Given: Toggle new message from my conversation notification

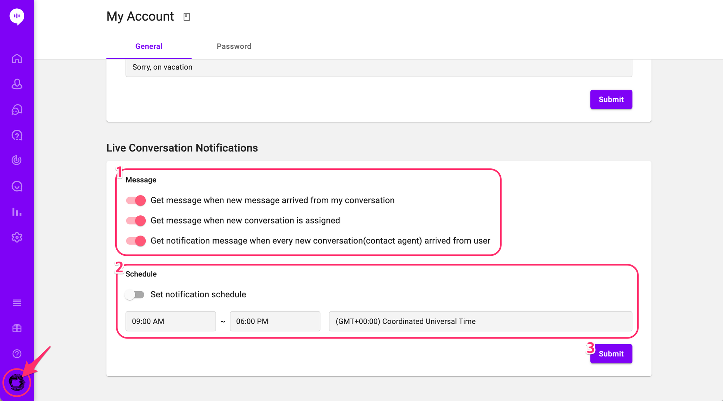Looking at the screenshot, I should 136,200.
